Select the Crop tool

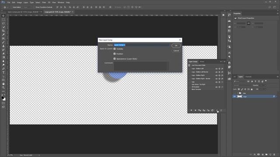pyautogui.click(x=3, y=31)
